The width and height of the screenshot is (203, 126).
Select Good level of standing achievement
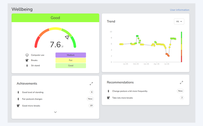[x=33, y=92]
